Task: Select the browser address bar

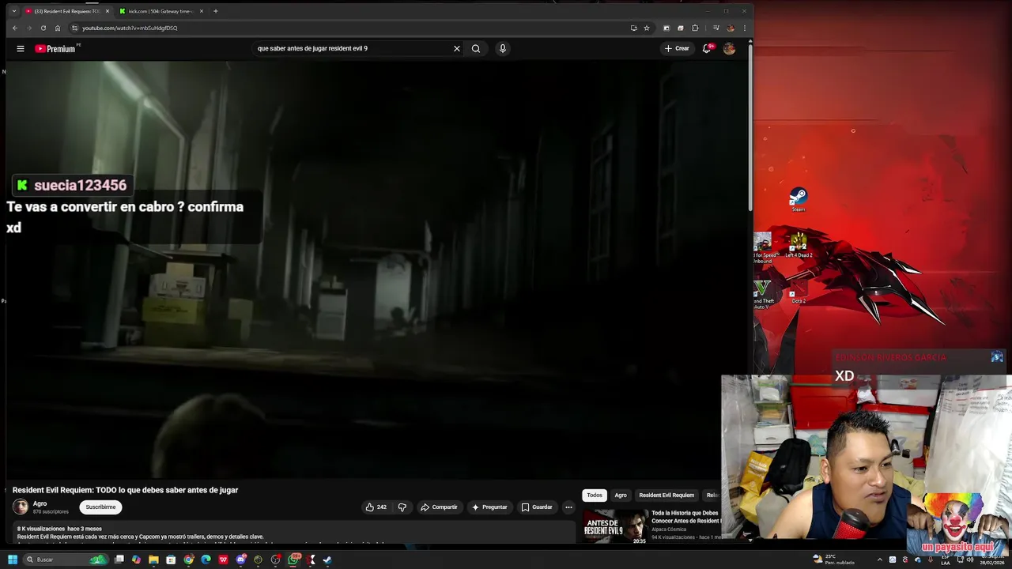Action: click(x=348, y=28)
